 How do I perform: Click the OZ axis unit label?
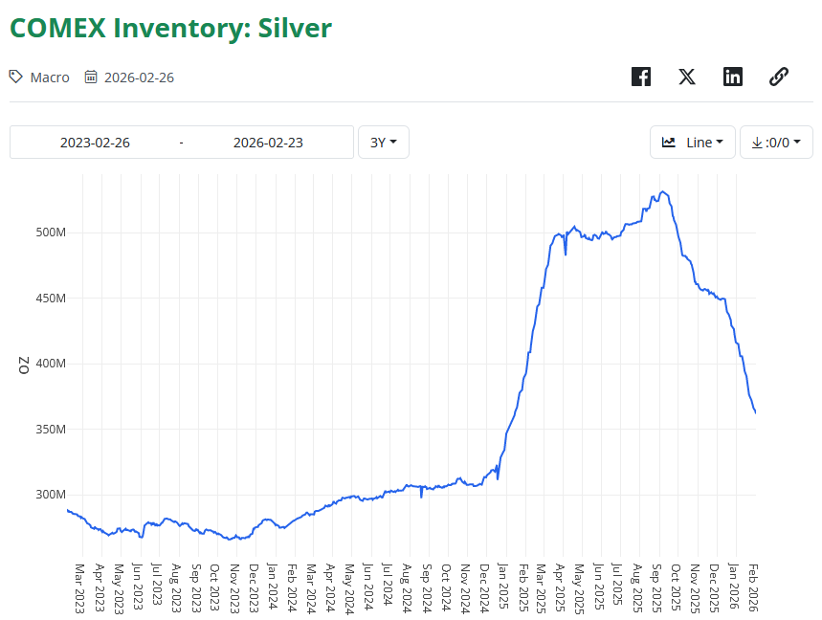[24, 365]
